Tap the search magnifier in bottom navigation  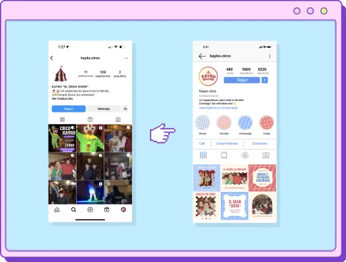click(73, 209)
